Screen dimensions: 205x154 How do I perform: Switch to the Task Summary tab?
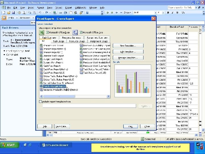[x=49, y=38]
